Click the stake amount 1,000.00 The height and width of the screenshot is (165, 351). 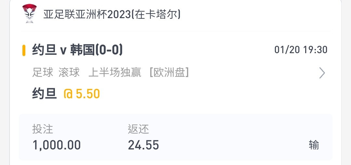point(57,145)
